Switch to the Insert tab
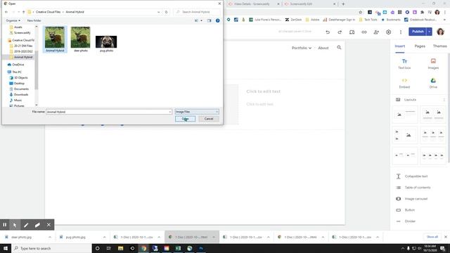Screen dimensions: 450x253 (x=400, y=46)
